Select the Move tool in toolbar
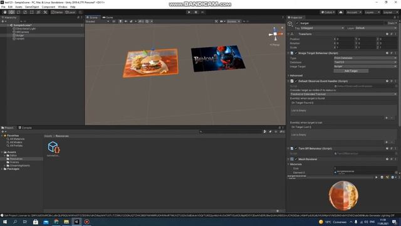This screenshot has width=401, height=226. click(11, 12)
